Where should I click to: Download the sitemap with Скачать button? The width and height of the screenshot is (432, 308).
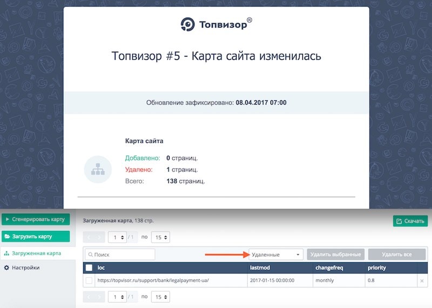click(410, 221)
